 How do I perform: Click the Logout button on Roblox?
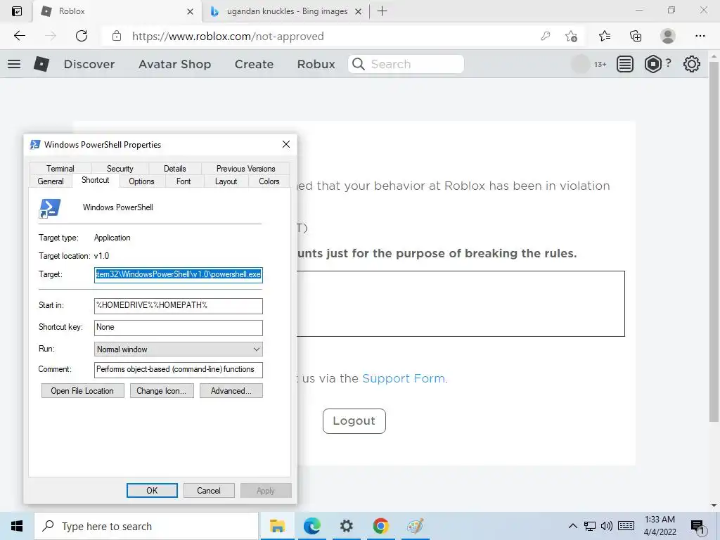(354, 420)
